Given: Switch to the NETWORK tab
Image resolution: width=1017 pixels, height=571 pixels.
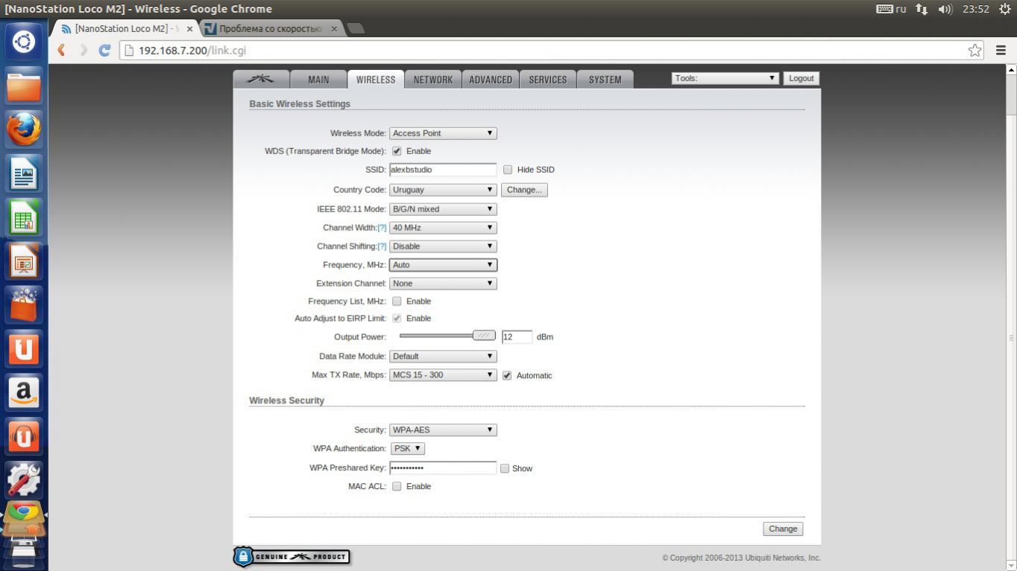Looking at the screenshot, I should coord(433,80).
